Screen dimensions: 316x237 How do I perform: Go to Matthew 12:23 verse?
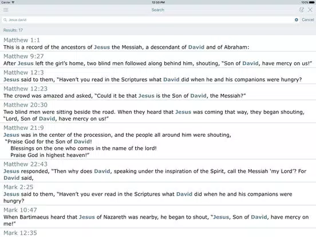(x=158, y=92)
